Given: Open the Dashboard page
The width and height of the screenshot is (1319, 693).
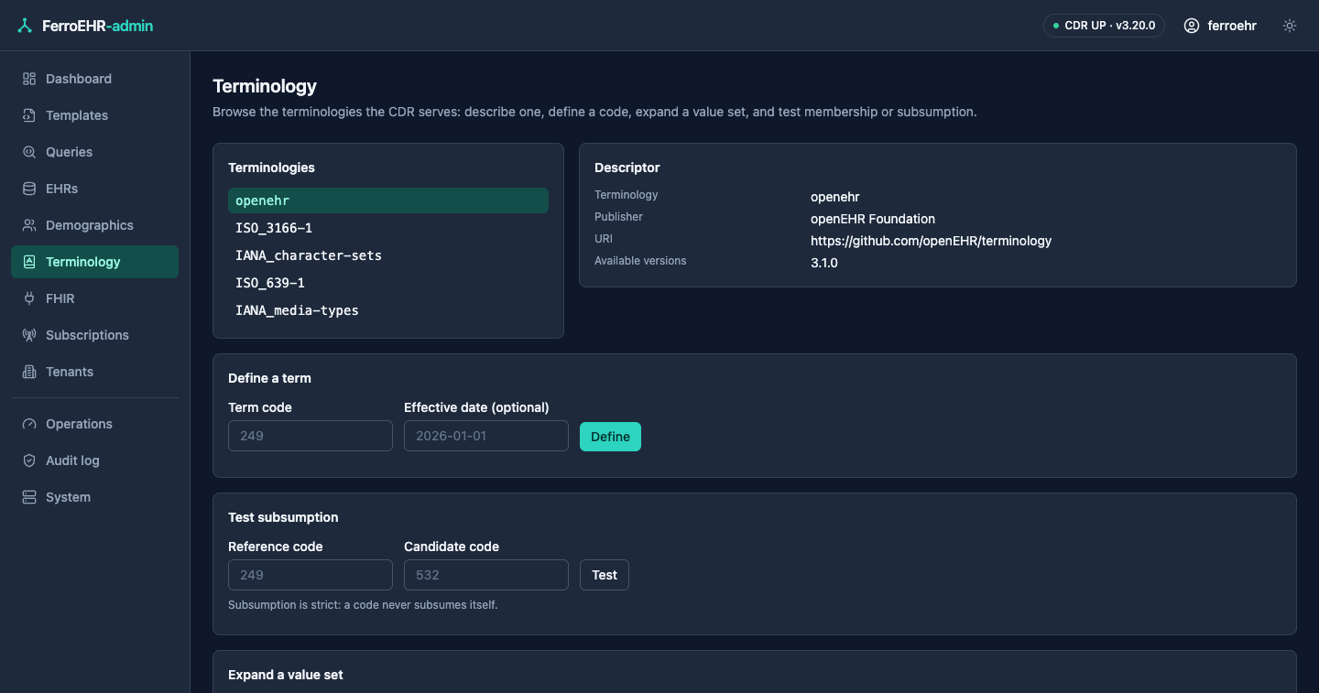Looking at the screenshot, I should (94, 79).
